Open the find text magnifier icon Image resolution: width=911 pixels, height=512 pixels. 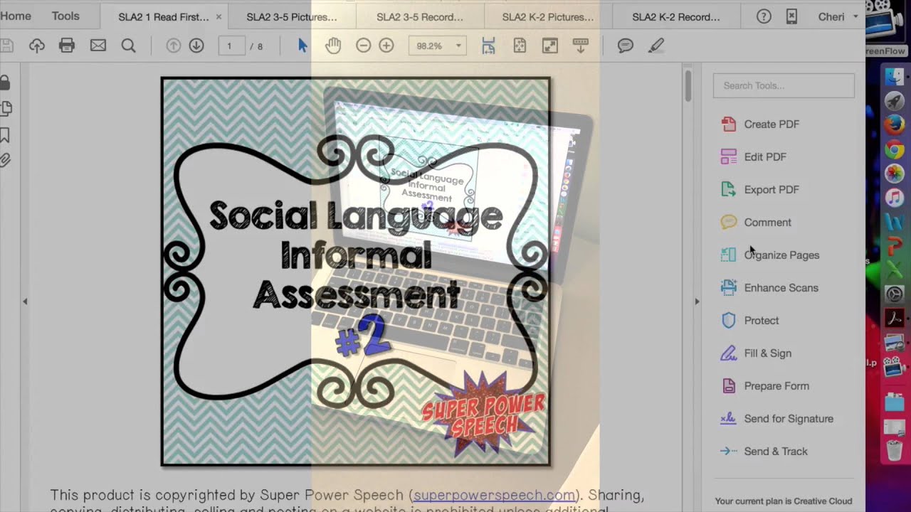[128, 46]
